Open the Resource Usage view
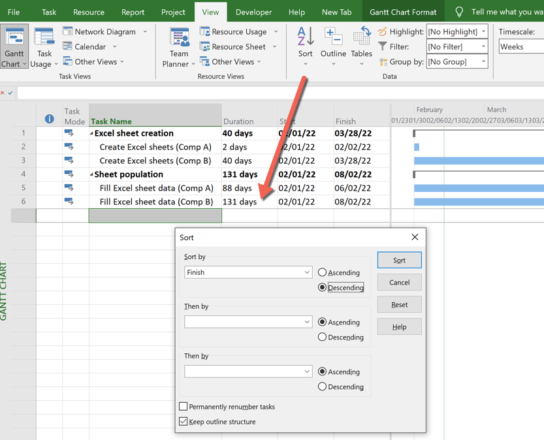The image size is (544, 440). coord(239,31)
